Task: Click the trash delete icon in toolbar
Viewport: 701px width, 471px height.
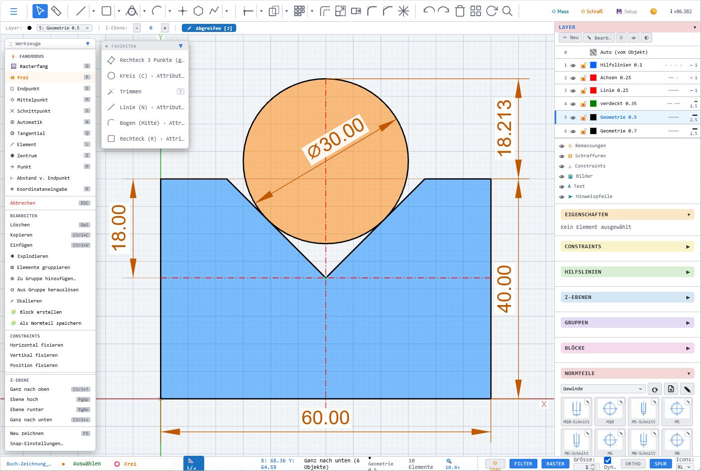Action: (x=460, y=11)
